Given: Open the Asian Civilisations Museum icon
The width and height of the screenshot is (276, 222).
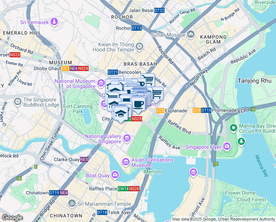Looking at the screenshot, I should [126, 162].
